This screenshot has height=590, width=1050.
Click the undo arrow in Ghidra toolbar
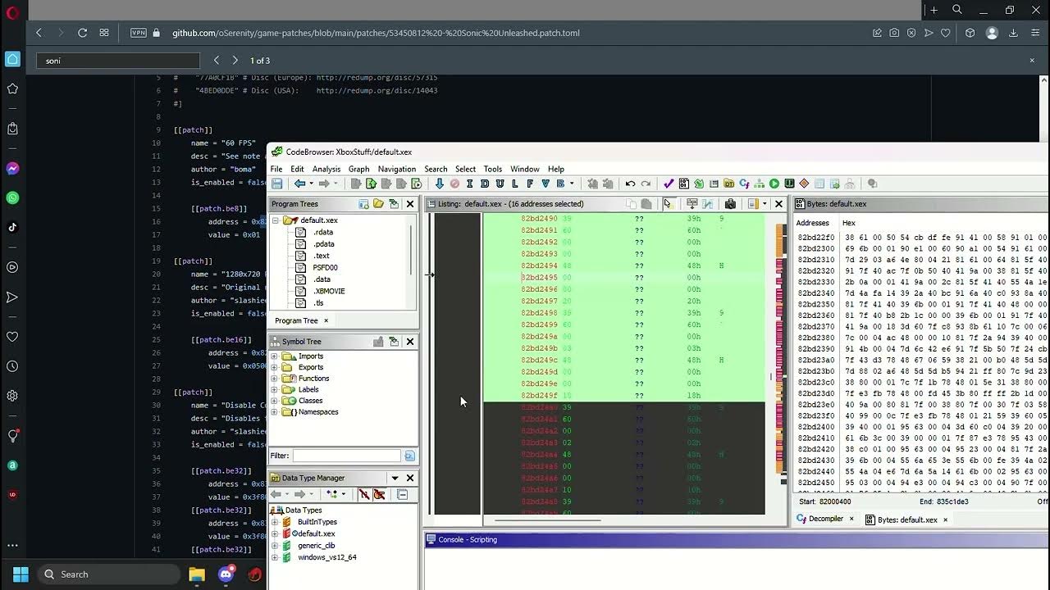point(630,184)
